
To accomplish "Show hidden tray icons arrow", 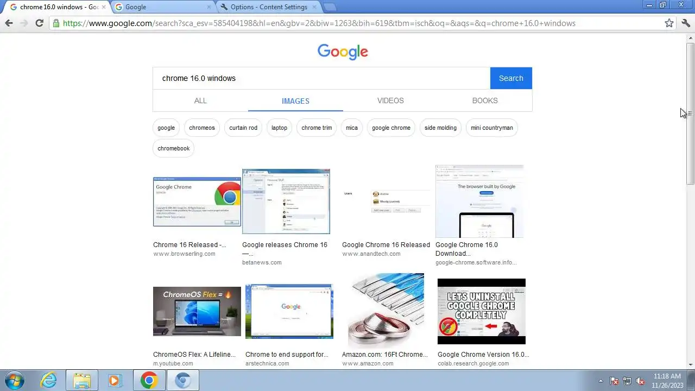I will tap(601, 381).
